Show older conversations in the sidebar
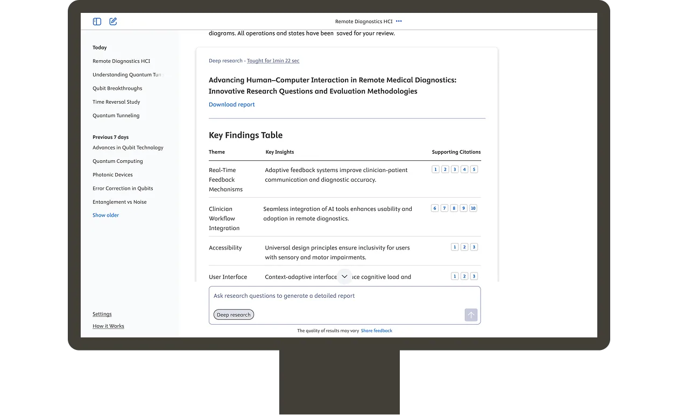 (x=105, y=215)
